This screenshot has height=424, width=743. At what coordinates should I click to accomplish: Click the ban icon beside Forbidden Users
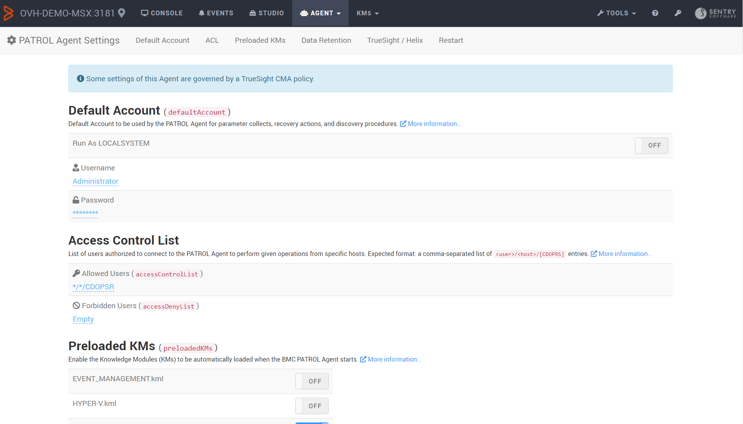point(76,305)
